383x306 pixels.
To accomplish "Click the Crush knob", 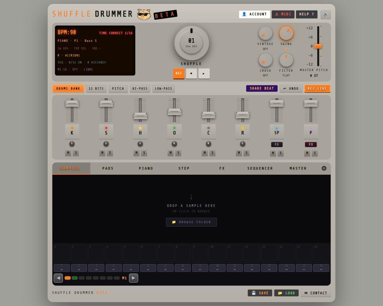I will 266,60.
